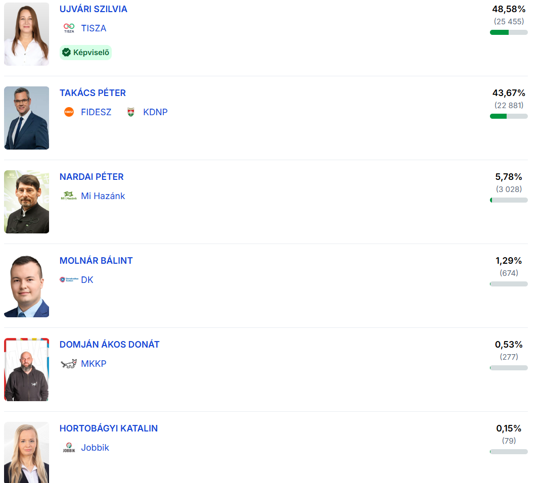
Task: Click the Jobbik party logo icon
Action: (x=69, y=448)
